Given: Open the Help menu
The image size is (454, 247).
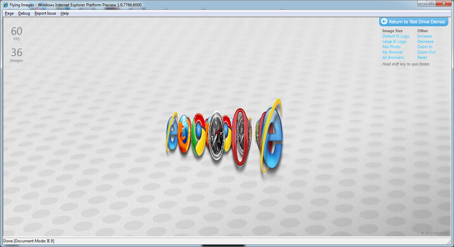Looking at the screenshot, I should click(x=65, y=13).
